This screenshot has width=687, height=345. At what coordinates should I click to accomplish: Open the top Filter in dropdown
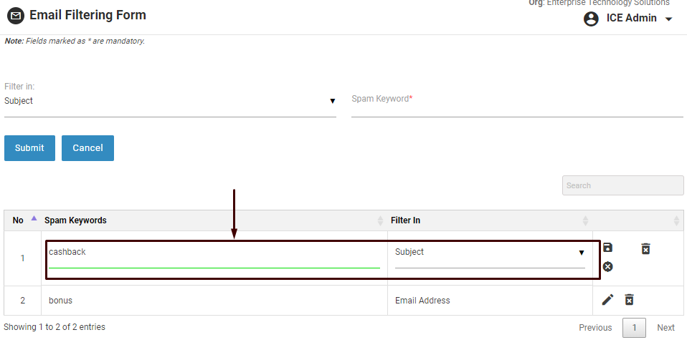pyautogui.click(x=170, y=101)
